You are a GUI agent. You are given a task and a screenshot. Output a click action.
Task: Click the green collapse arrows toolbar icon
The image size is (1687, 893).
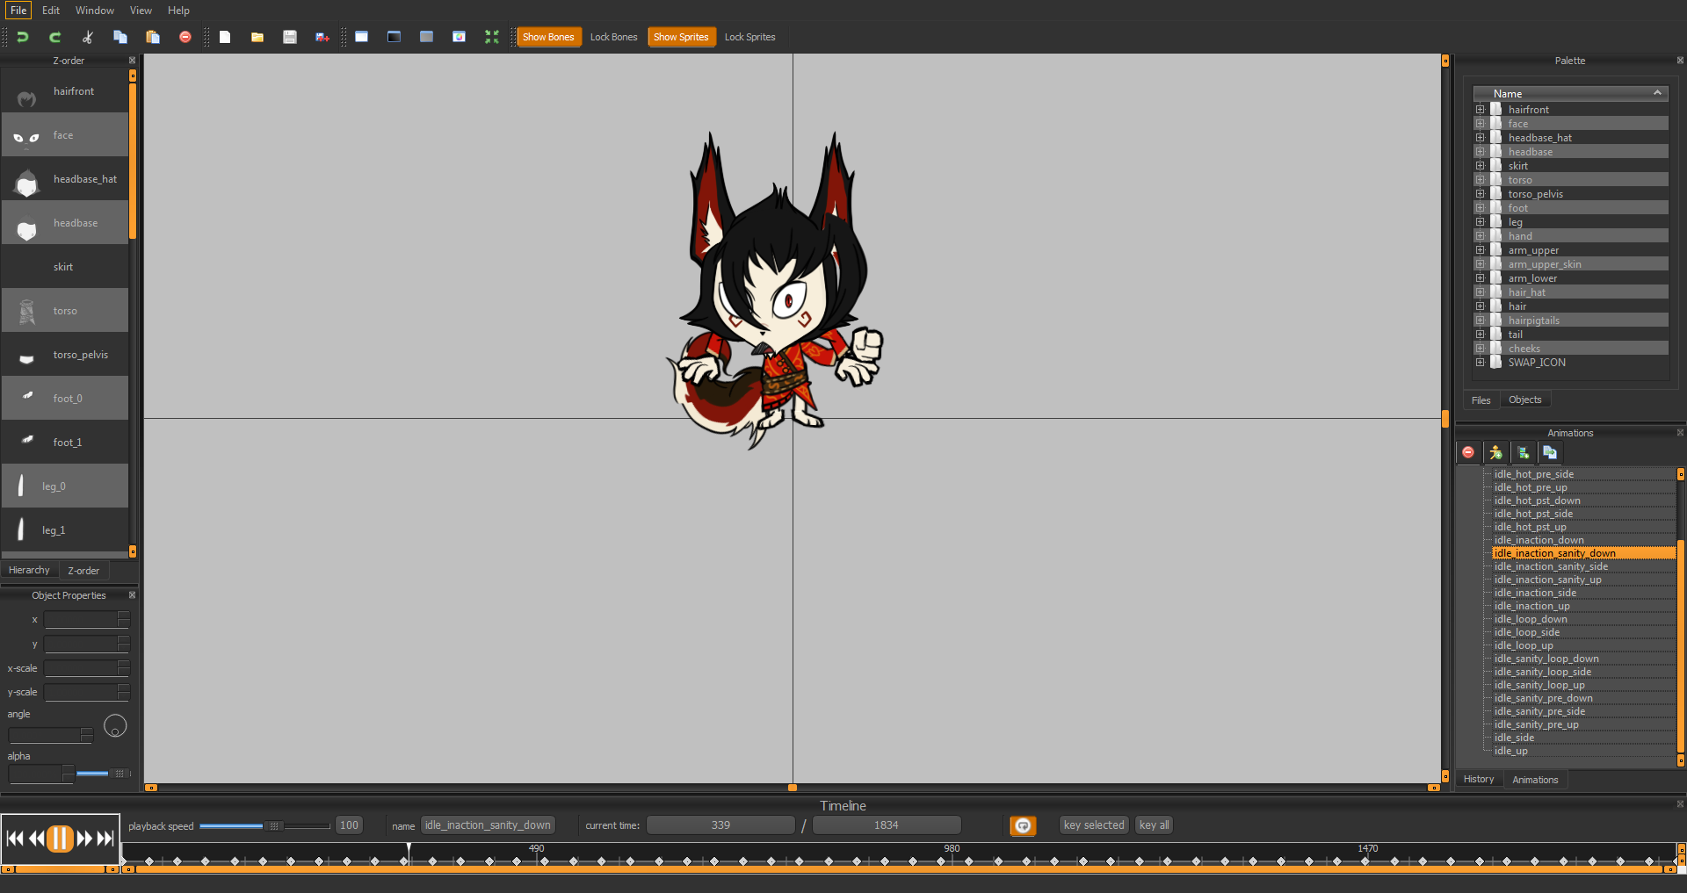point(492,37)
